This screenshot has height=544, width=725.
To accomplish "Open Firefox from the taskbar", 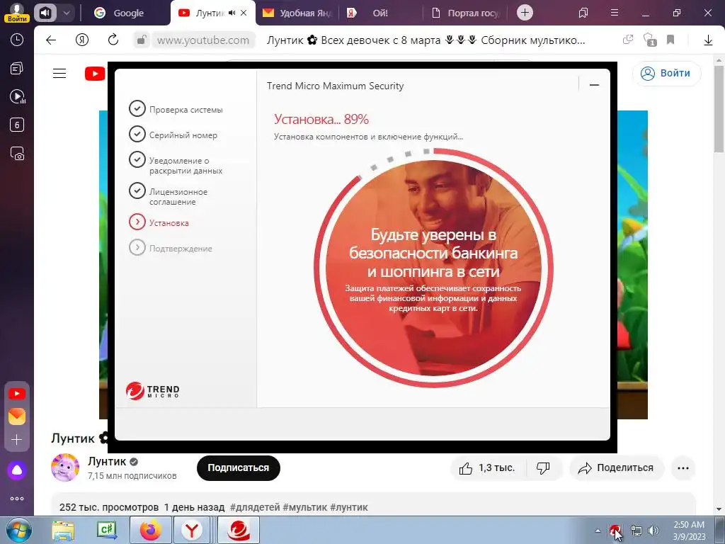I will click(150, 530).
